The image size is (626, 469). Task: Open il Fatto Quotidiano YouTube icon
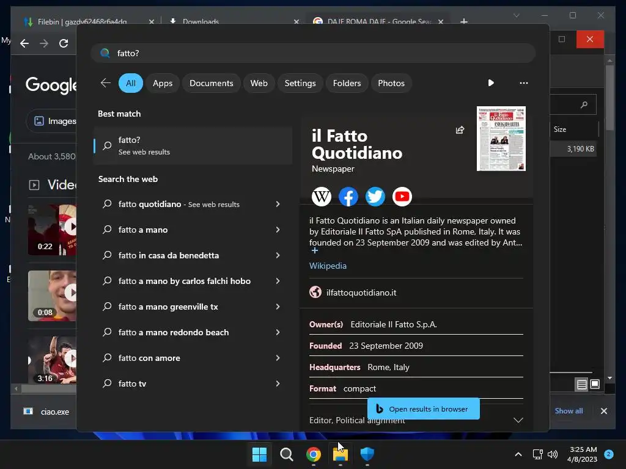pyautogui.click(x=402, y=197)
